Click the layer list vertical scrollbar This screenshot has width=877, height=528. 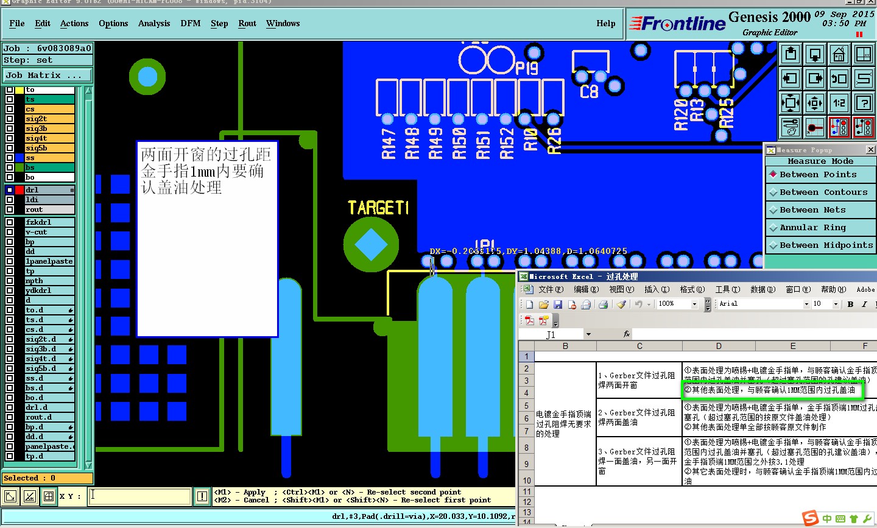[x=88, y=278]
